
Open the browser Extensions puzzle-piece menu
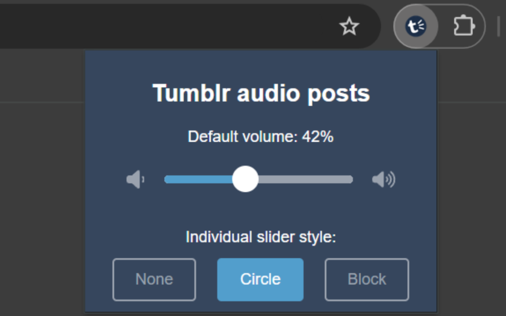463,25
